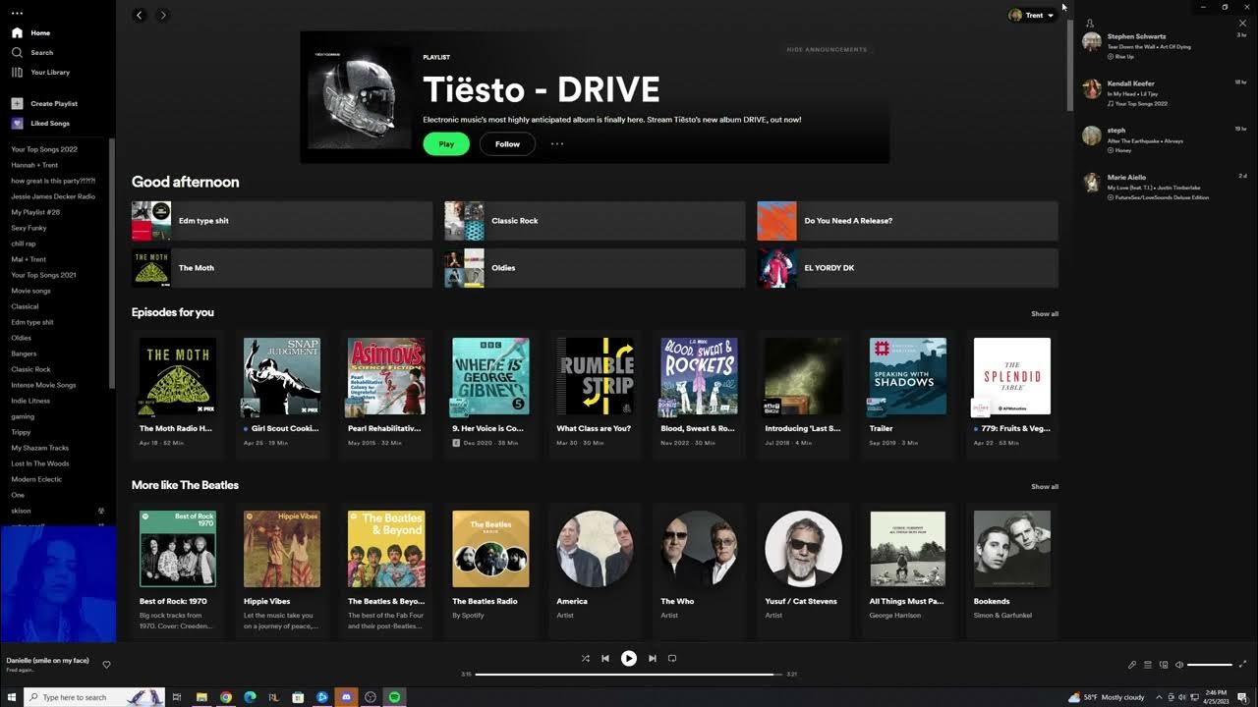Open The Who artist card
The height and width of the screenshot is (707, 1258).
(x=699, y=571)
